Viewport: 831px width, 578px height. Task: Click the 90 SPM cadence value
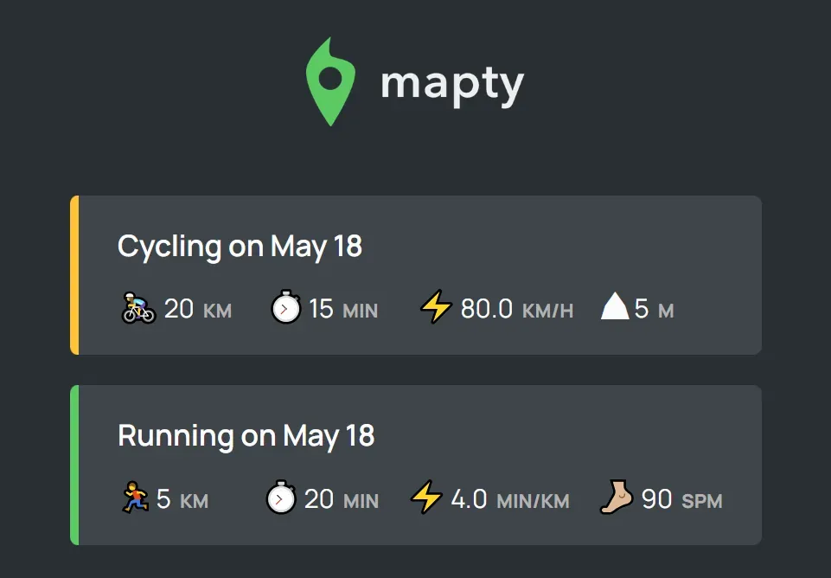click(x=682, y=499)
